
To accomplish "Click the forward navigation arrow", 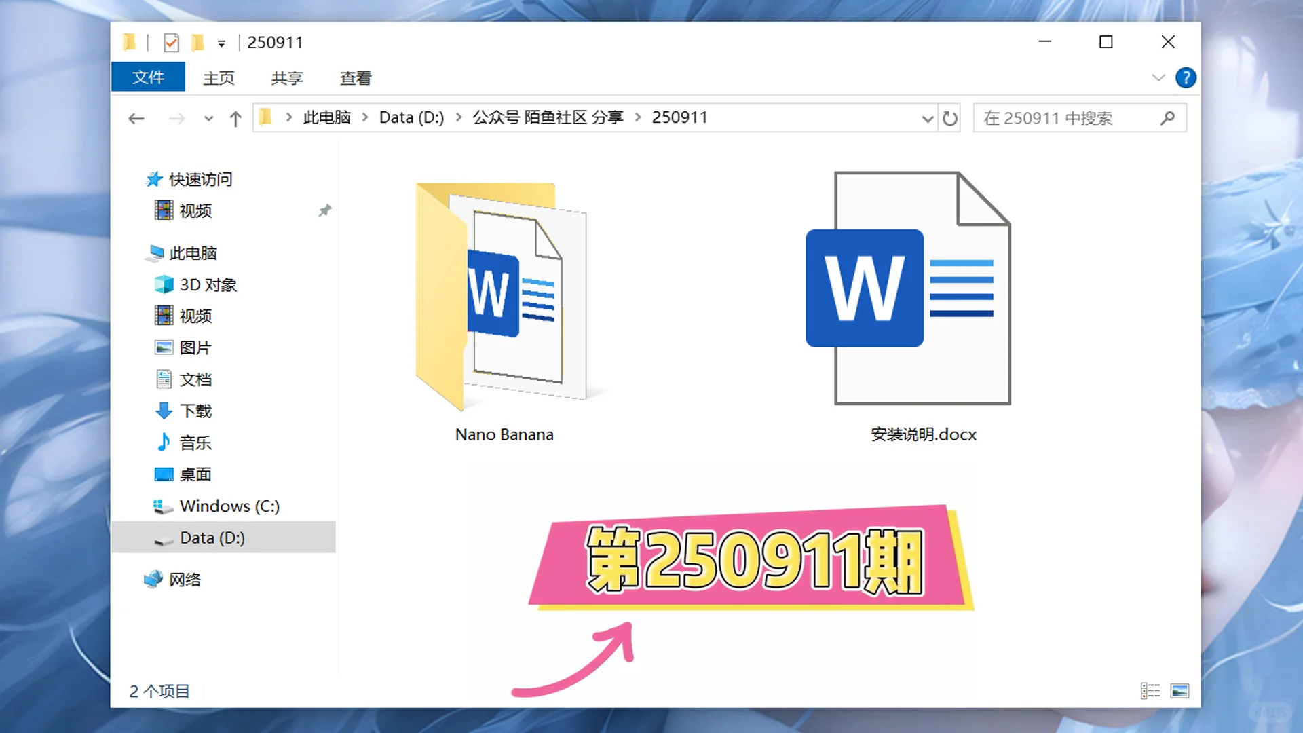I will click(x=176, y=117).
